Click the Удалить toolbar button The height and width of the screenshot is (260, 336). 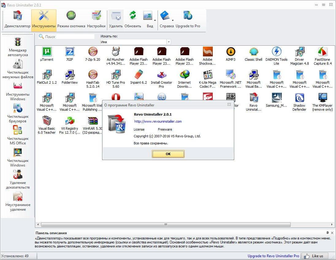[116, 20]
